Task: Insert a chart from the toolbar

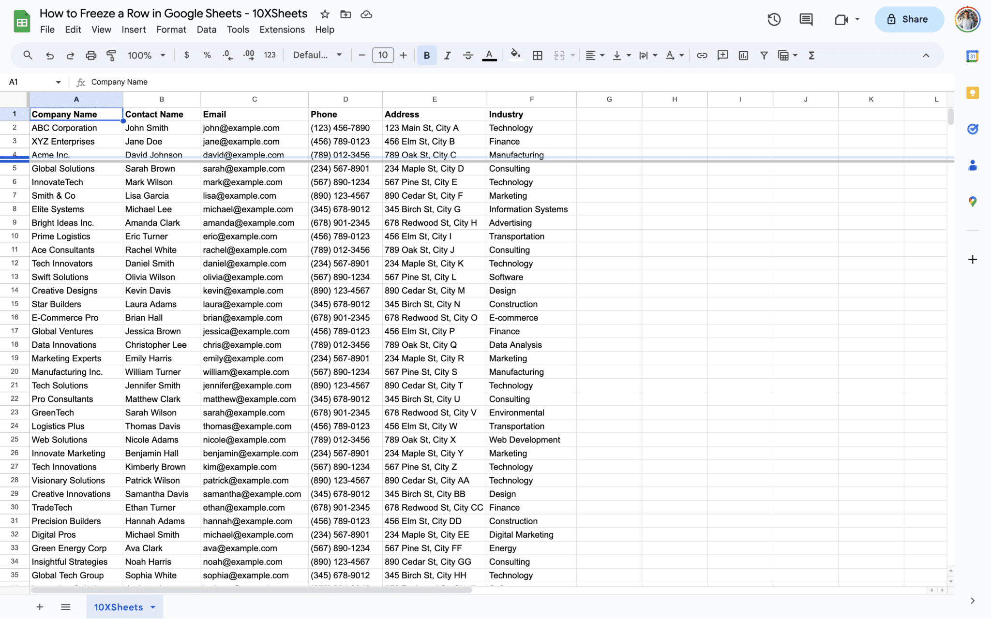Action: [x=743, y=55]
